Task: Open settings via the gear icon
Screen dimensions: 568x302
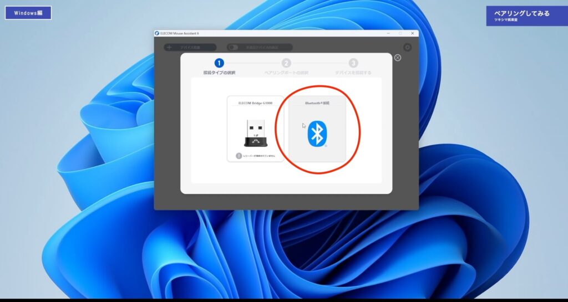Action: [x=408, y=48]
